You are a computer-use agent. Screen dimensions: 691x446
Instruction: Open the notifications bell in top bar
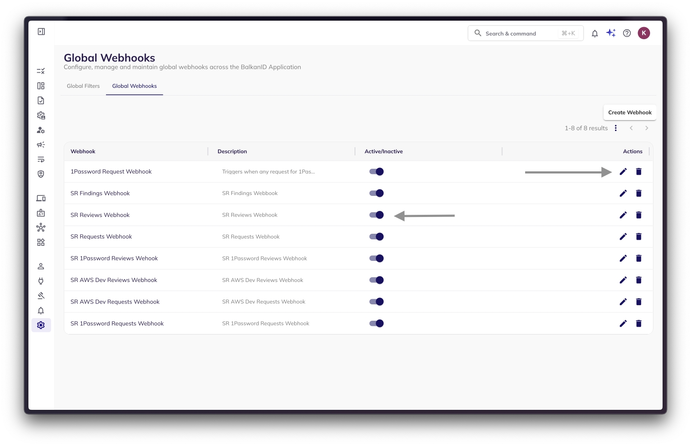[595, 34]
